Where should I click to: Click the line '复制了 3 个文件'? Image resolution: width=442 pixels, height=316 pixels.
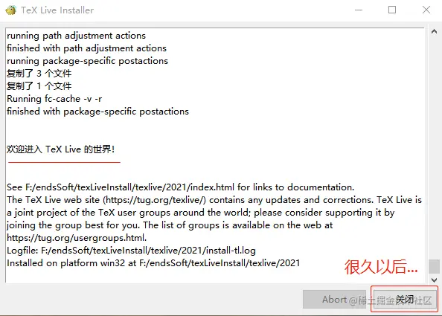click(39, 74)
